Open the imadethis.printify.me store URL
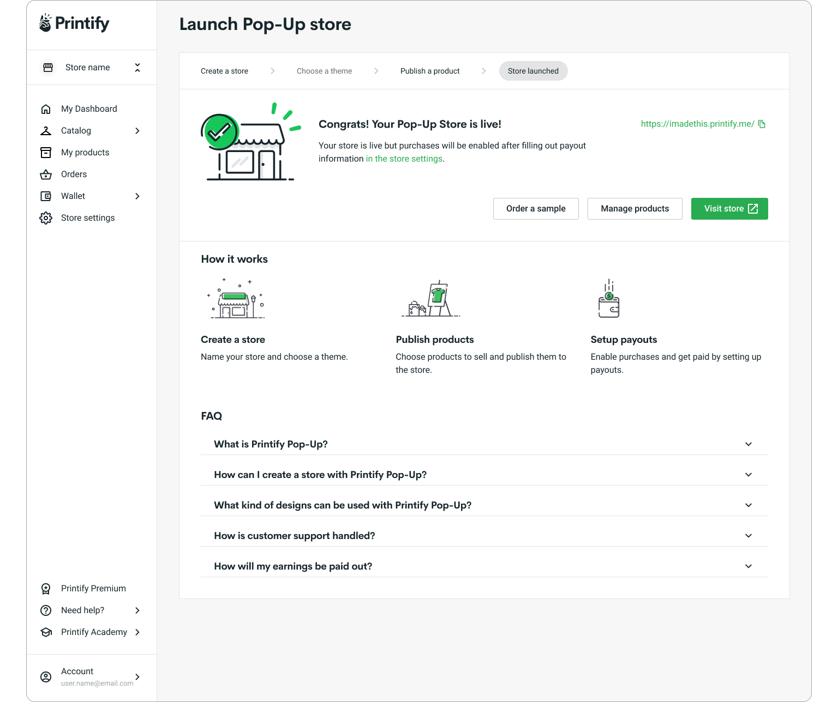This screenshot has width=838, height=702. pos(697,124)
